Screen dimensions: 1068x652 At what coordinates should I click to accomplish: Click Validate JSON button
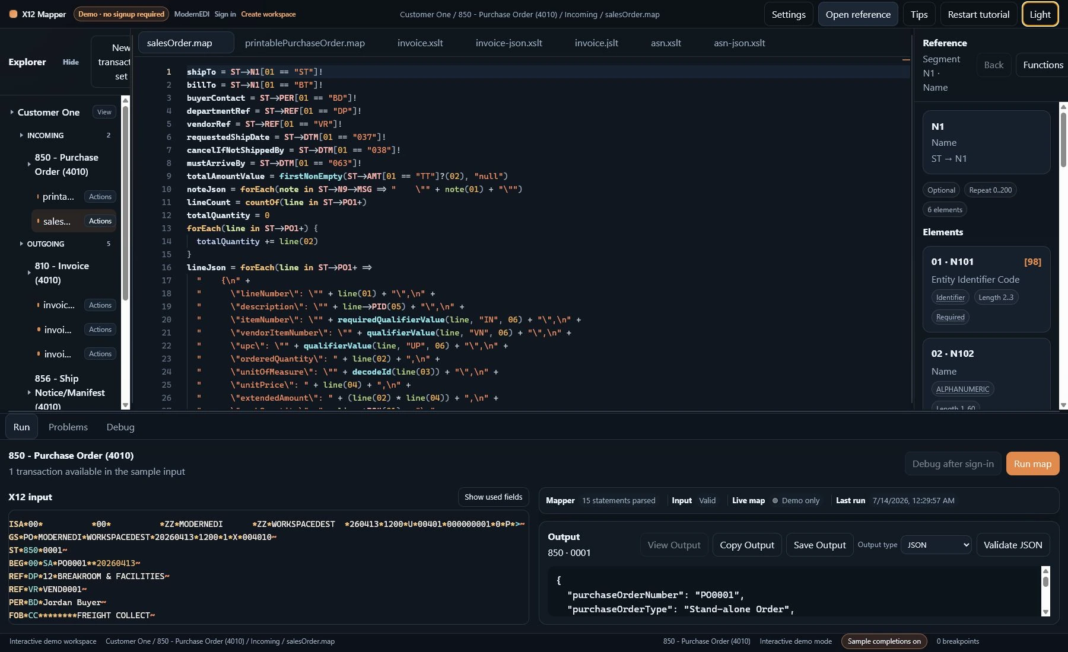(1013, 545)
